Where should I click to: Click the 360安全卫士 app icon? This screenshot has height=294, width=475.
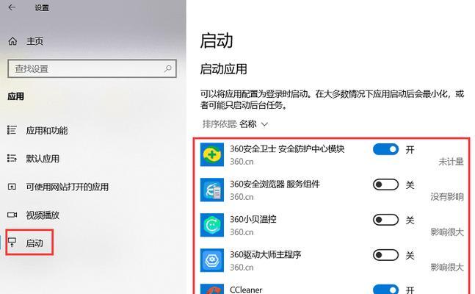(212, 155)
